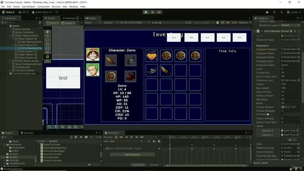Go to first keyframe in Animation
304x171 pixels.
[121, 137]
